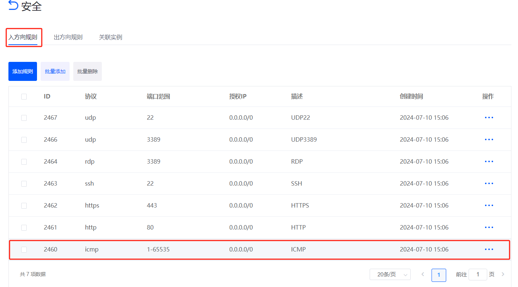The width and height of the screenshot is (518, 287).
Task: Click the 批量添加 button
Action: tap(55, 71)
